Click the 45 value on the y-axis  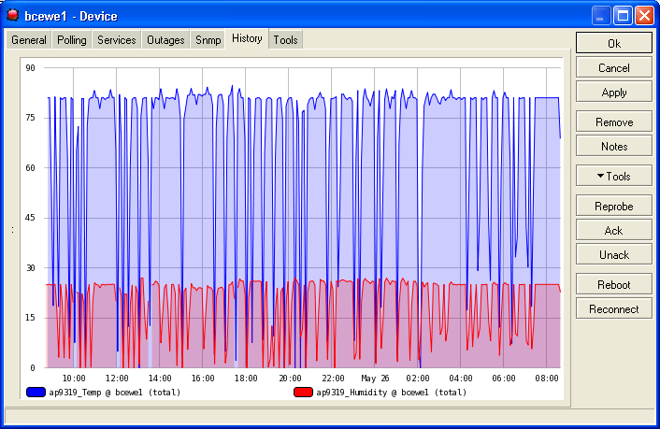pyautogui.click(x=30, y=218)
